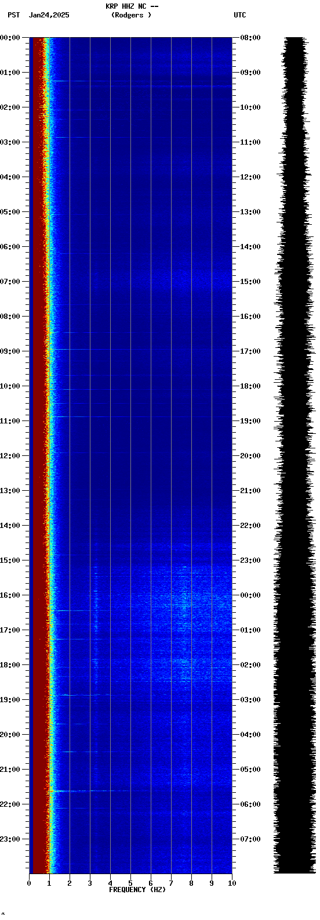Click the 00:00 PST time label
Screen dimensions: 320x920
point(10,38)
